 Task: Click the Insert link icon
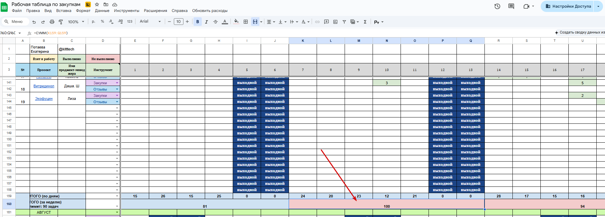pos(317,22)
